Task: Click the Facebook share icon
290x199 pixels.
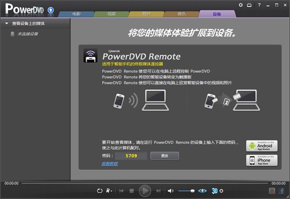Action: point(281,191)
